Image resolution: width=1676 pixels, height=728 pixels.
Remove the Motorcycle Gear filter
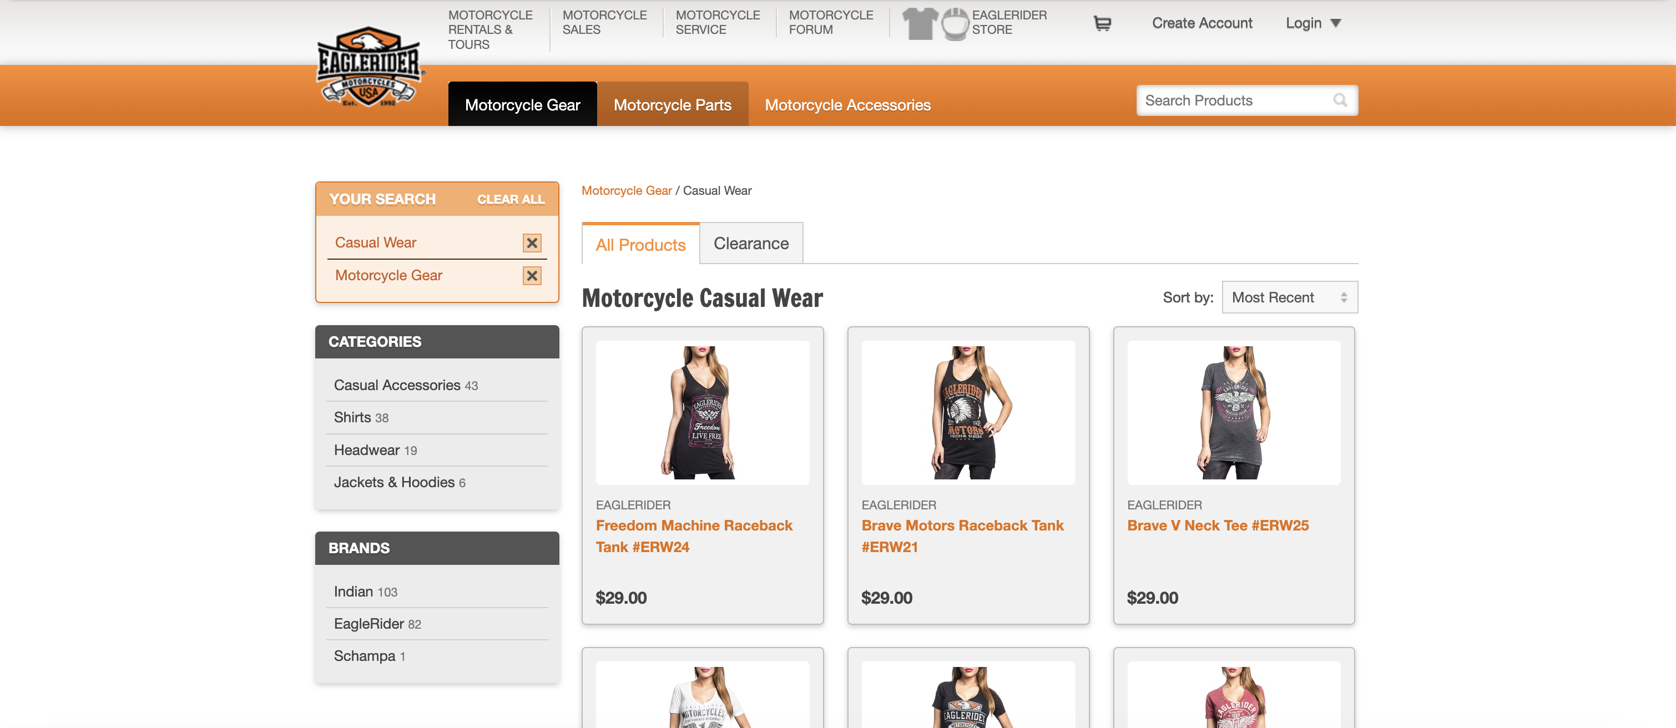tap(532, 276)
